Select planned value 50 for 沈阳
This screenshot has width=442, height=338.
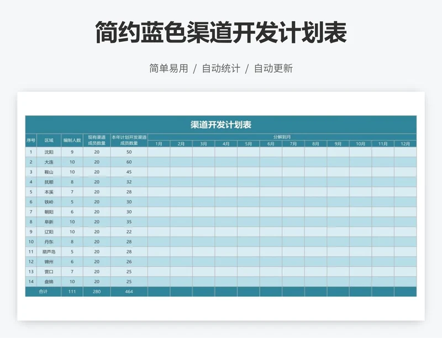click(x=129, y=152)
